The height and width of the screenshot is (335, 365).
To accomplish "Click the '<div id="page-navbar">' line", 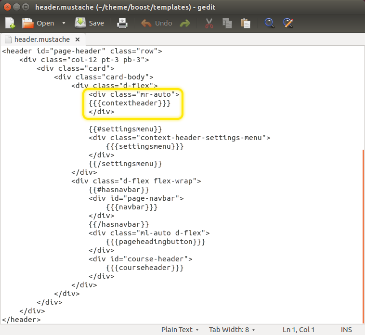I will (136, 198).
